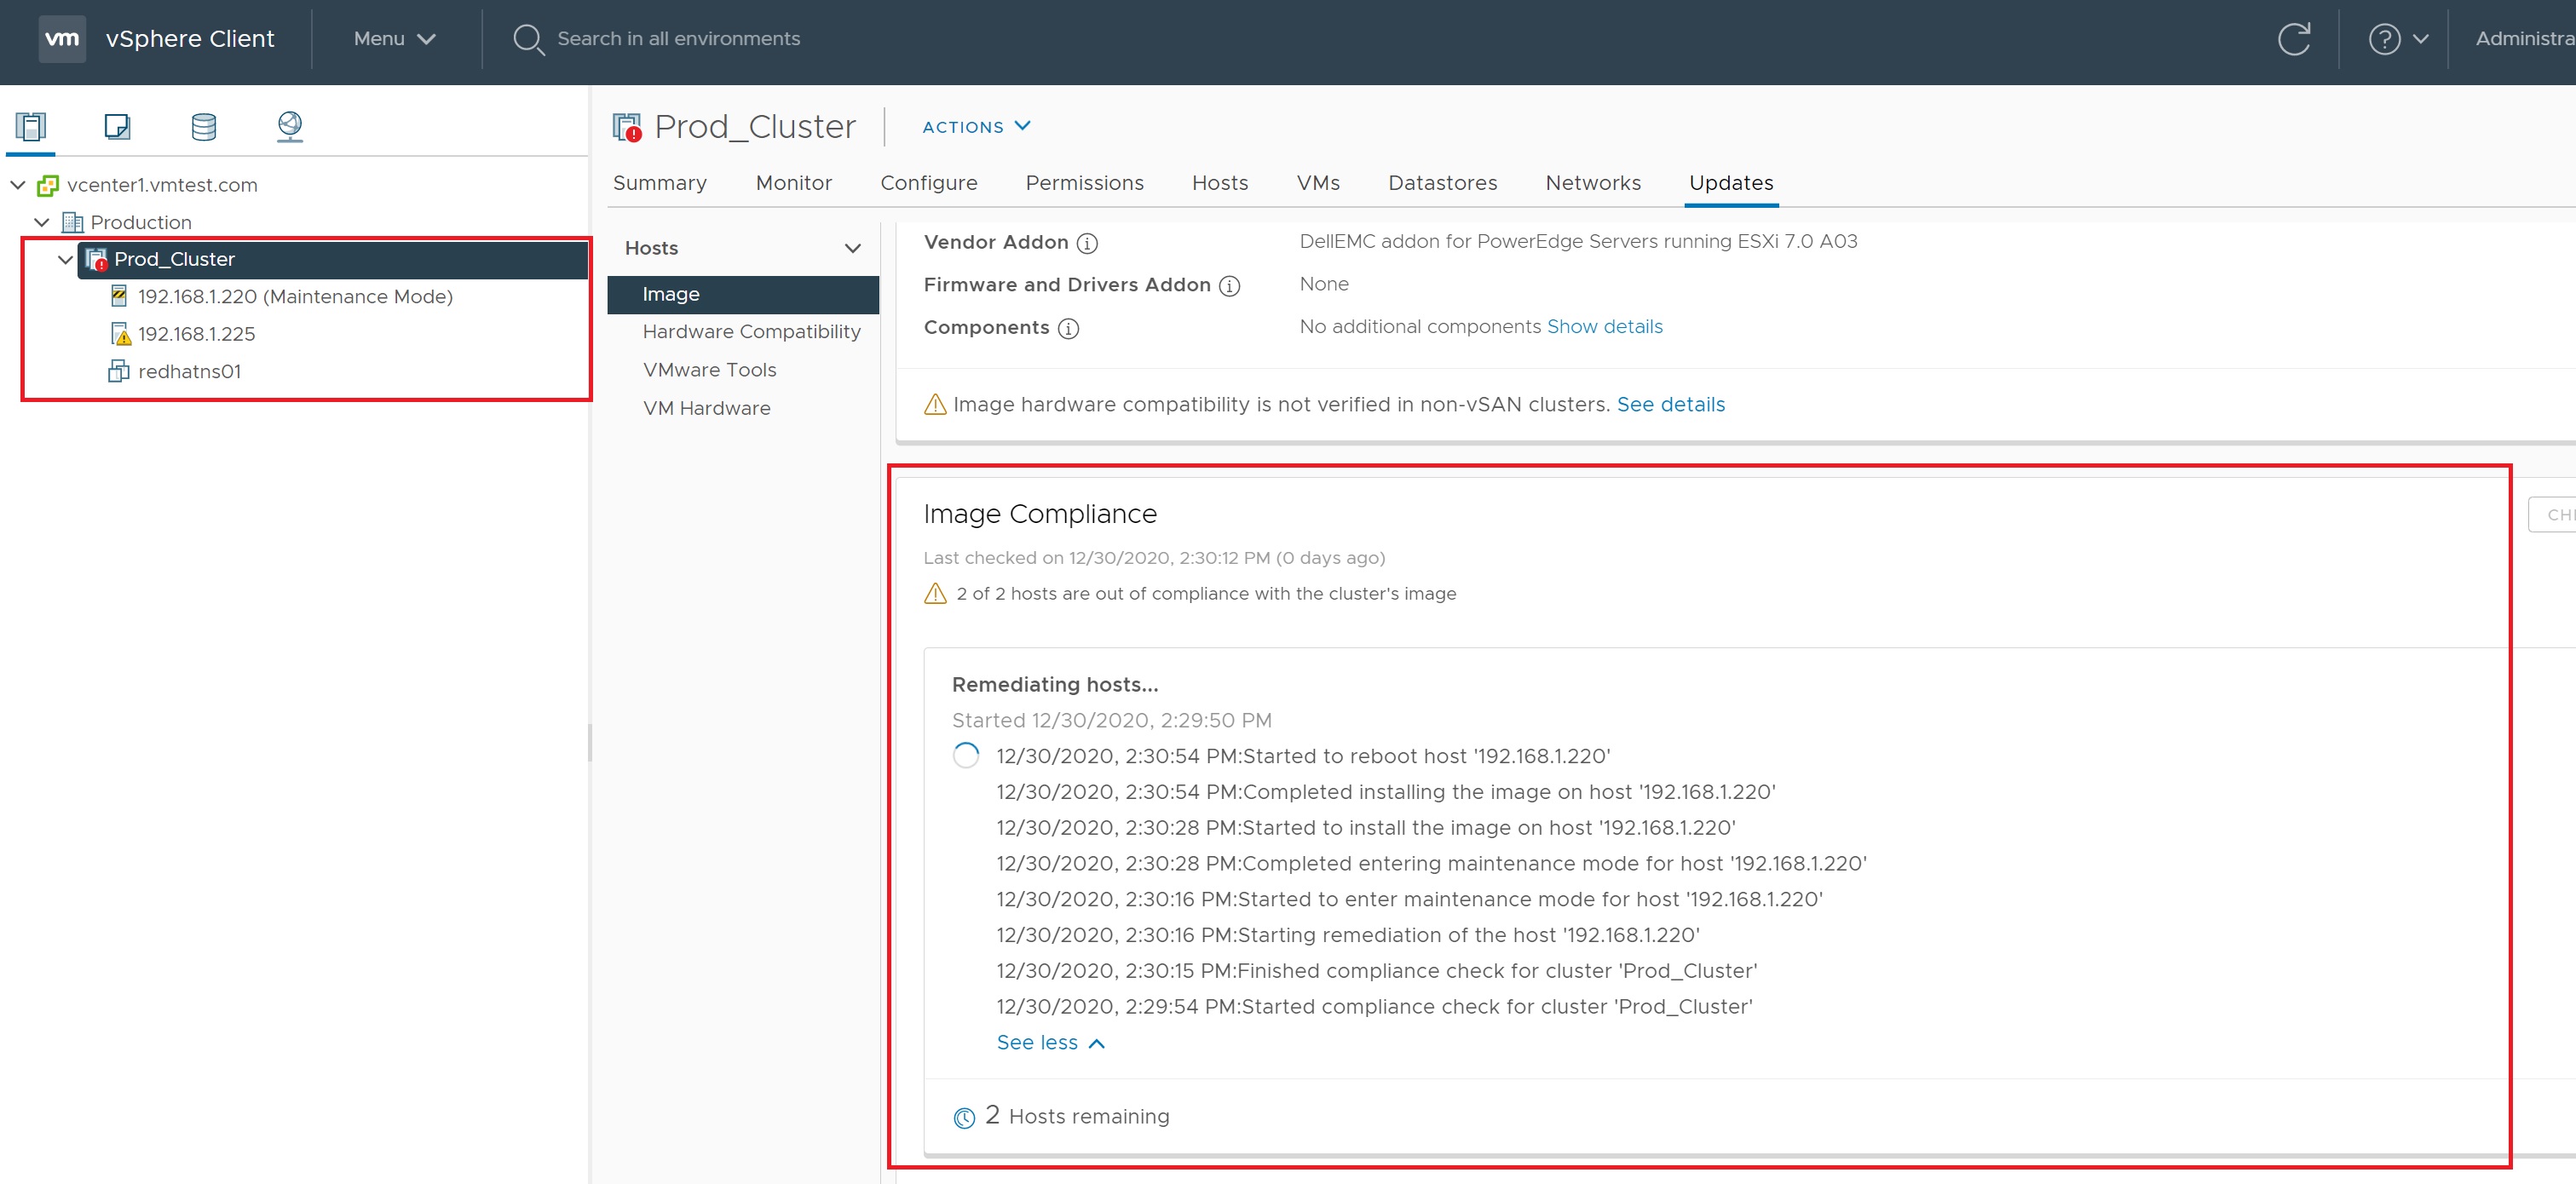The height and width of the screenshot is (1184, 2576).
Task: Open the Help dropdown arrow
Action: [2421, 39]
